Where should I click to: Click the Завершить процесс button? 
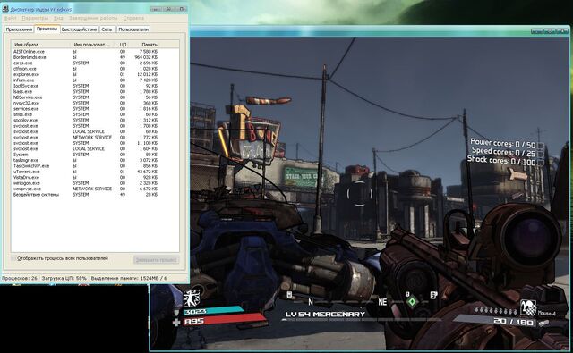point(156,260)
